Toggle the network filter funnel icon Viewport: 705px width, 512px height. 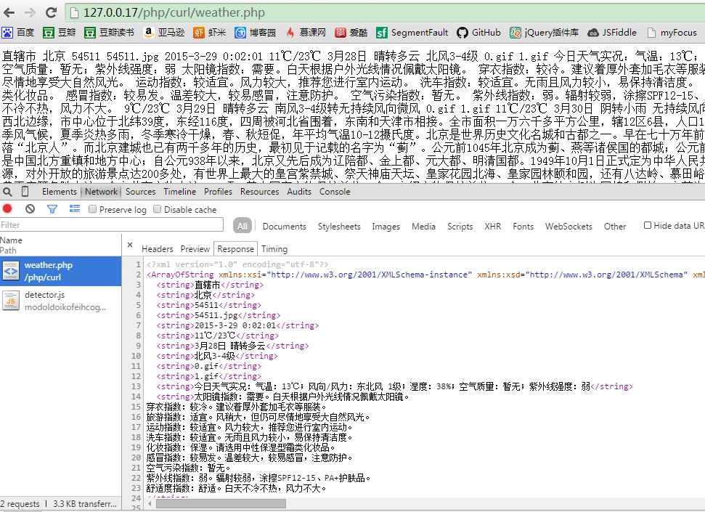(x=52, y=208)
